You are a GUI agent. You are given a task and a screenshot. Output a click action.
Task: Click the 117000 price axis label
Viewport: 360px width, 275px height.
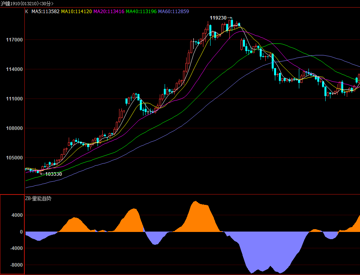point(14,40)
